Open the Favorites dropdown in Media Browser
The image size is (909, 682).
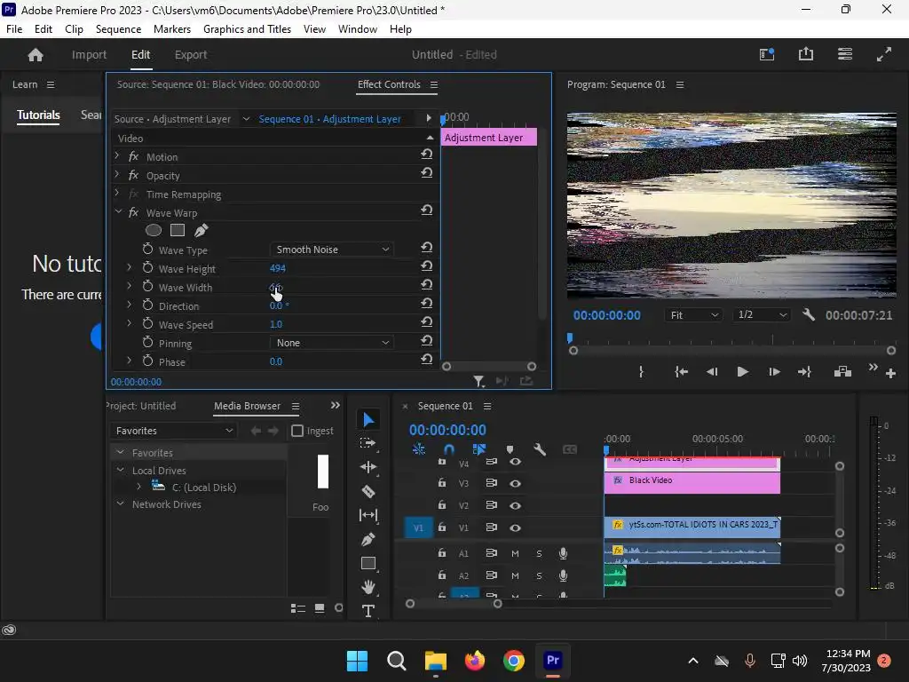click(x=173, y=431)
